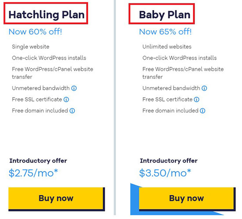Click the Now 65% off! text
Image resolution: width=242 pixels, height=219 pixels.
[165, 32]
